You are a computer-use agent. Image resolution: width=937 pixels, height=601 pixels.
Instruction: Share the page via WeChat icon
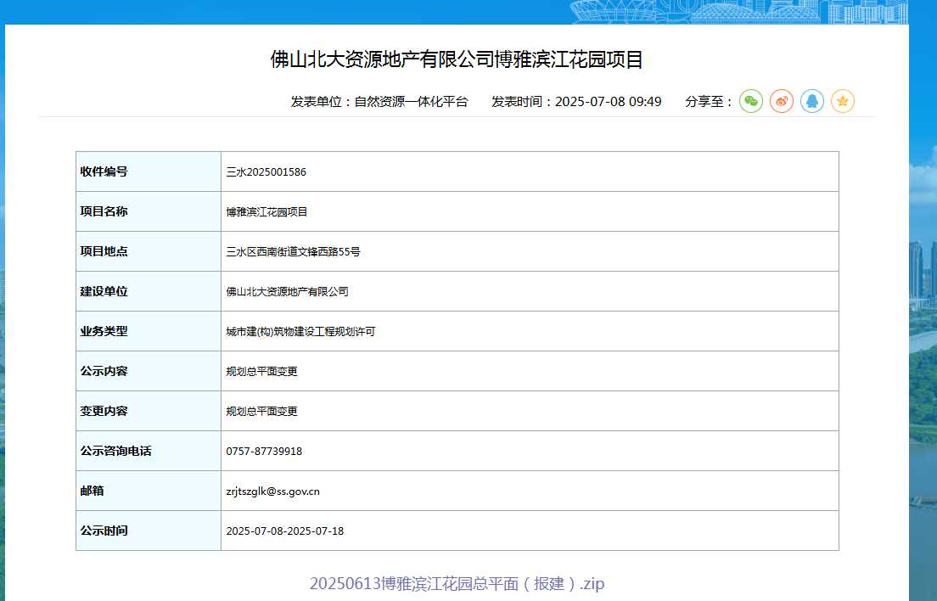tap(750, 101)
